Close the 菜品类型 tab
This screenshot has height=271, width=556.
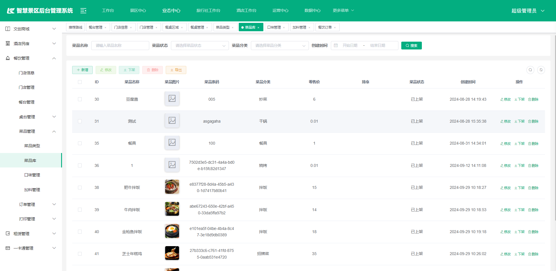coord(233,27)
